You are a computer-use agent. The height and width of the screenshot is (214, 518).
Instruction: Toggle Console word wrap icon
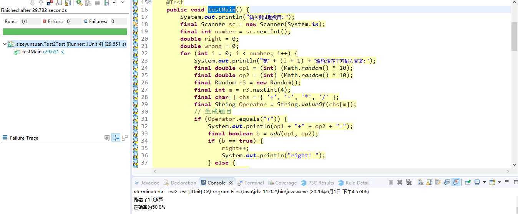pyautogui.click(x=438, y=183)
